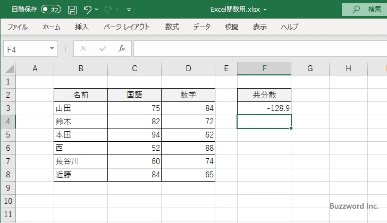Switch to the ホーム tab
The image size is (387, 223).
pos(52,27)
